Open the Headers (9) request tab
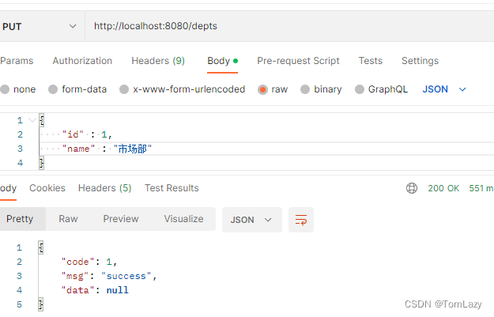Screen dimensions: 494x317 pyautogui.click(x=158, y=61)
